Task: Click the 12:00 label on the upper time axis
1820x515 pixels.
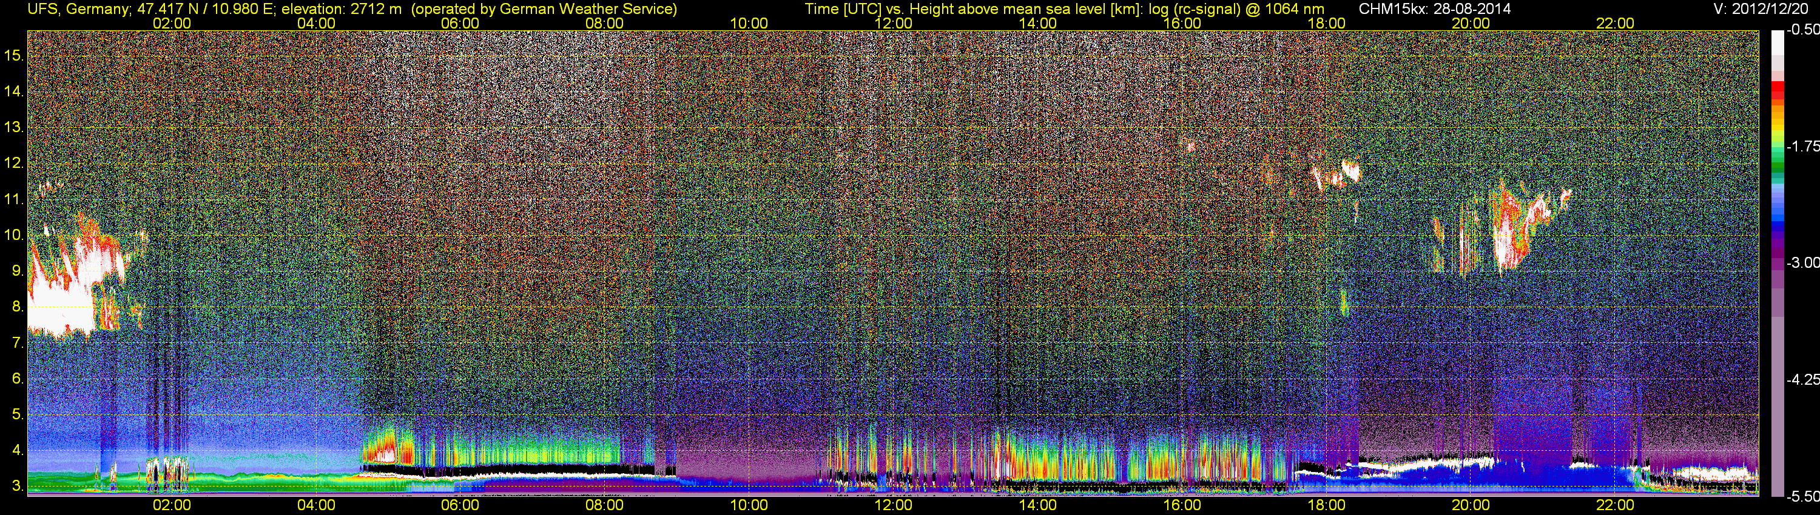Action: pyautogui.click(x=893, y=23)
